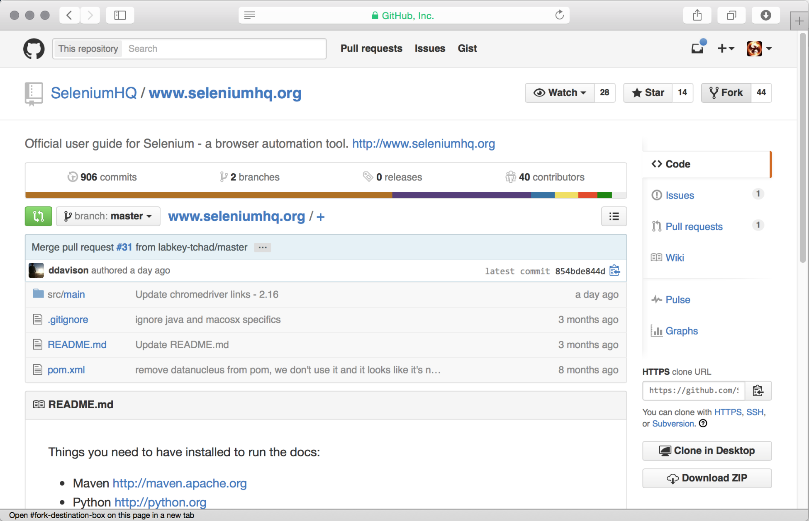Click the Watch dropdown button
The image size is (809, 521).
pyautogui.click(x=560, y=92)
